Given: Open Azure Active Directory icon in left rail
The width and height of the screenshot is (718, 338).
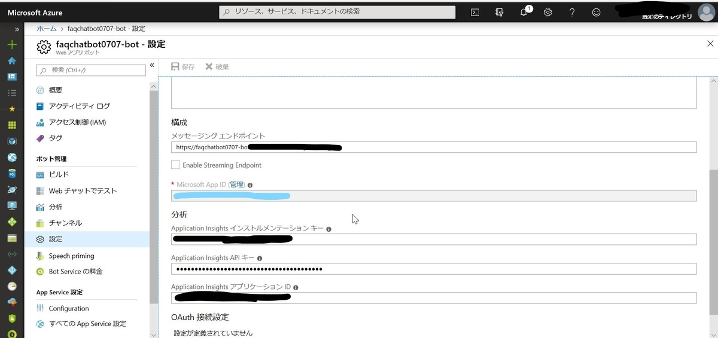Looking at the screenshot, I should 12,270.
